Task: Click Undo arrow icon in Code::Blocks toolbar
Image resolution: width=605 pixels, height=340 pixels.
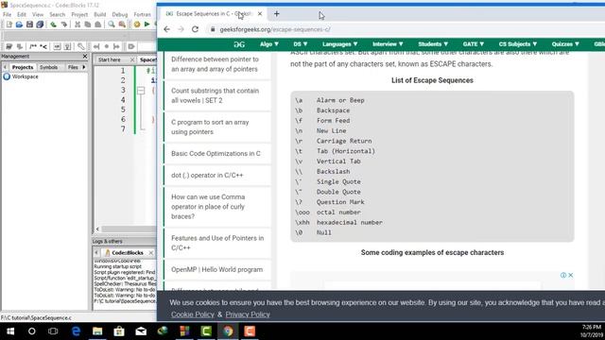Action: 53,25
